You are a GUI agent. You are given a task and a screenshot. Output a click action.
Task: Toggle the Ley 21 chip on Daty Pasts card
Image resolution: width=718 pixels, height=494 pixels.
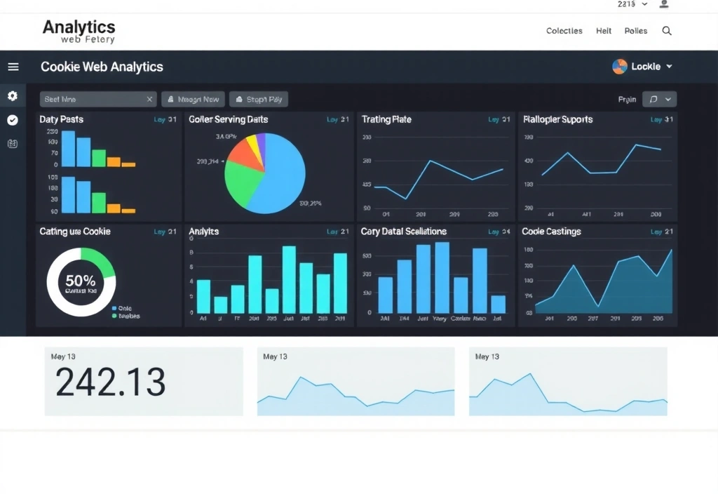(165, 119)
